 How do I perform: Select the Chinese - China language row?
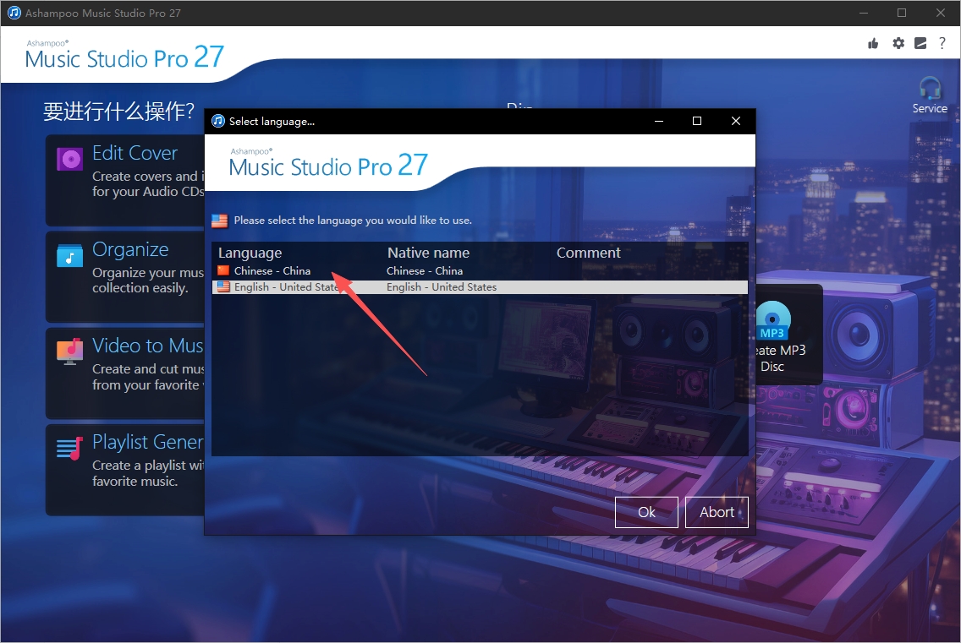coord(480,270)
